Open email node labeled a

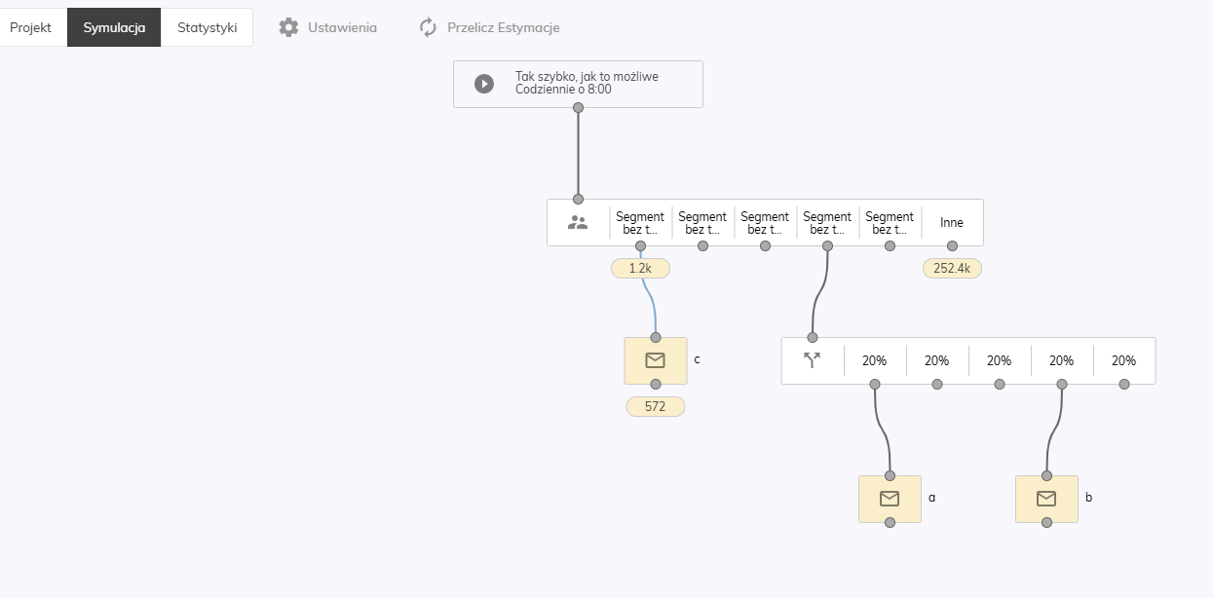(x=890, y=499)
